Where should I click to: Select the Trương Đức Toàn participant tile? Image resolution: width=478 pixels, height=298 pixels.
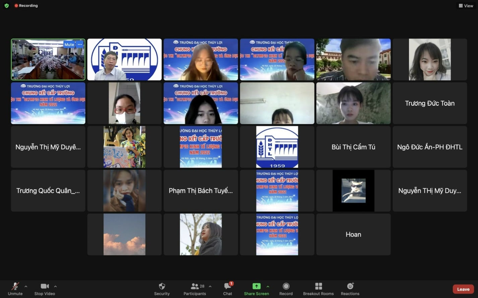(429, 103)
